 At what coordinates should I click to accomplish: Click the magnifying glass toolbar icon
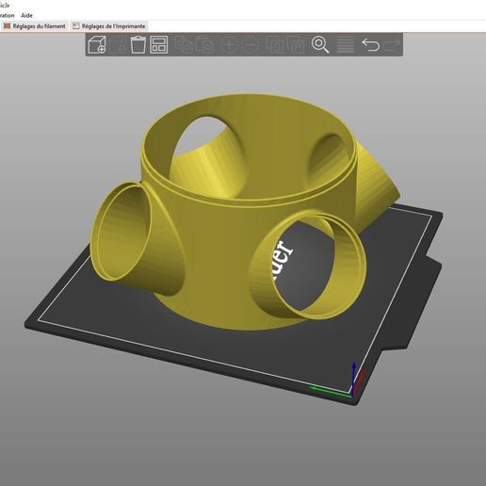pyautogui.click(x=320, y=44)
